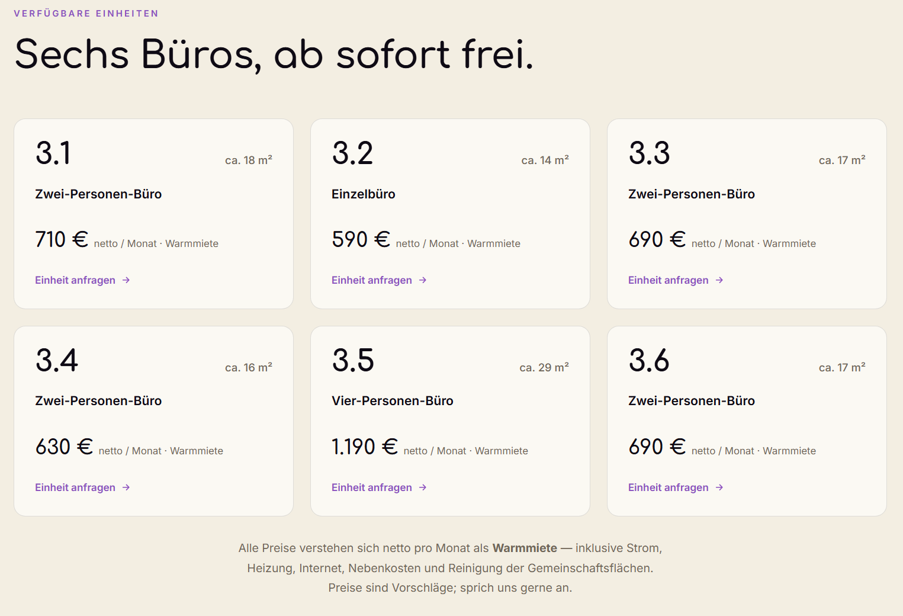Screen dimensions: 903x616
Task: Click the 'ca. 29 m²' size label
Action: click(544, 367)
